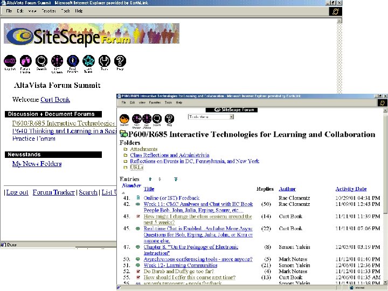Click the List Unseen clock icon

(x=147, y=119)
